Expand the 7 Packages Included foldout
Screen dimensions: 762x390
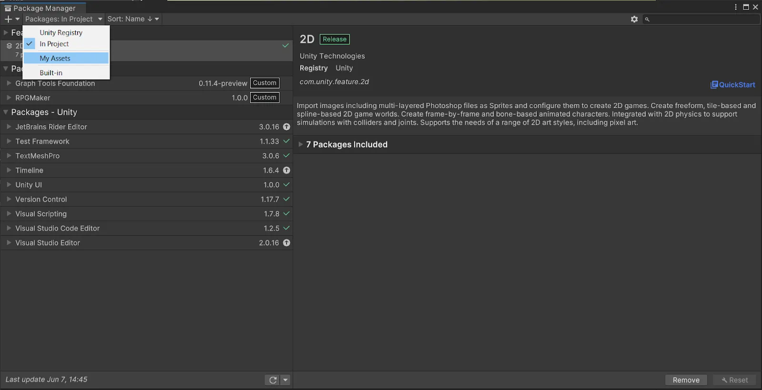click(x=301, y=144)
